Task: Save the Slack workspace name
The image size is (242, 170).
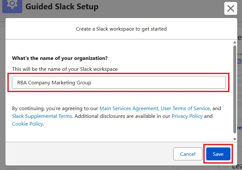Action: pos(218,154)
